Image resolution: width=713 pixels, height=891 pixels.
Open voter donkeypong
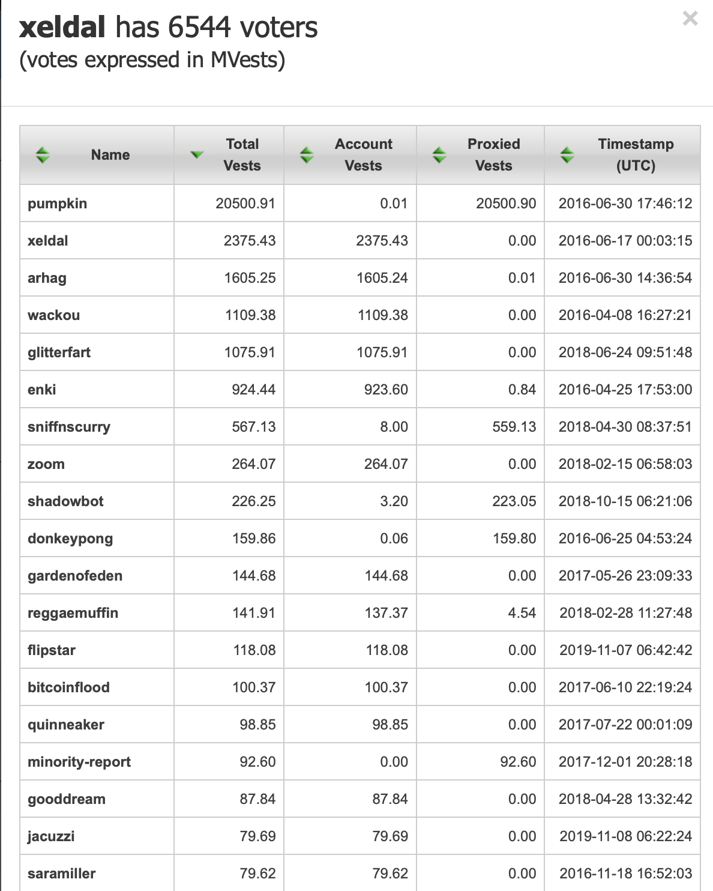70,539
